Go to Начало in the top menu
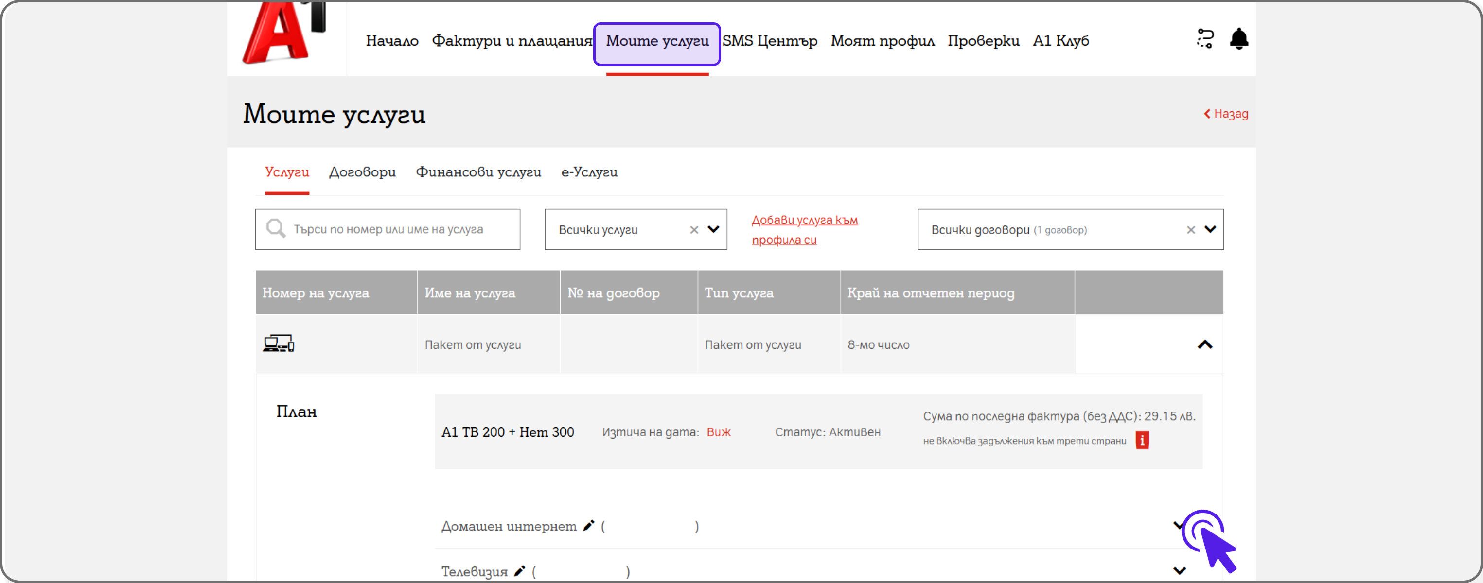 [392, 41]
